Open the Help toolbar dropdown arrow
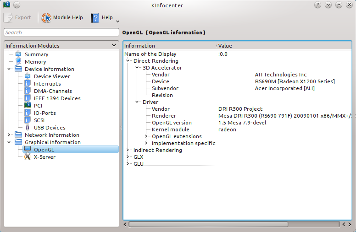Screen dimensions: 356x232 (x=117, y=21)
